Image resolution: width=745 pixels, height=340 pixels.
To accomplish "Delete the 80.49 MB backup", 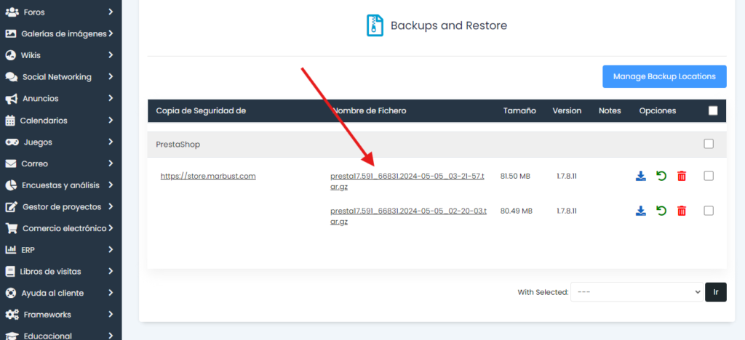I will [x=682, y=211].
